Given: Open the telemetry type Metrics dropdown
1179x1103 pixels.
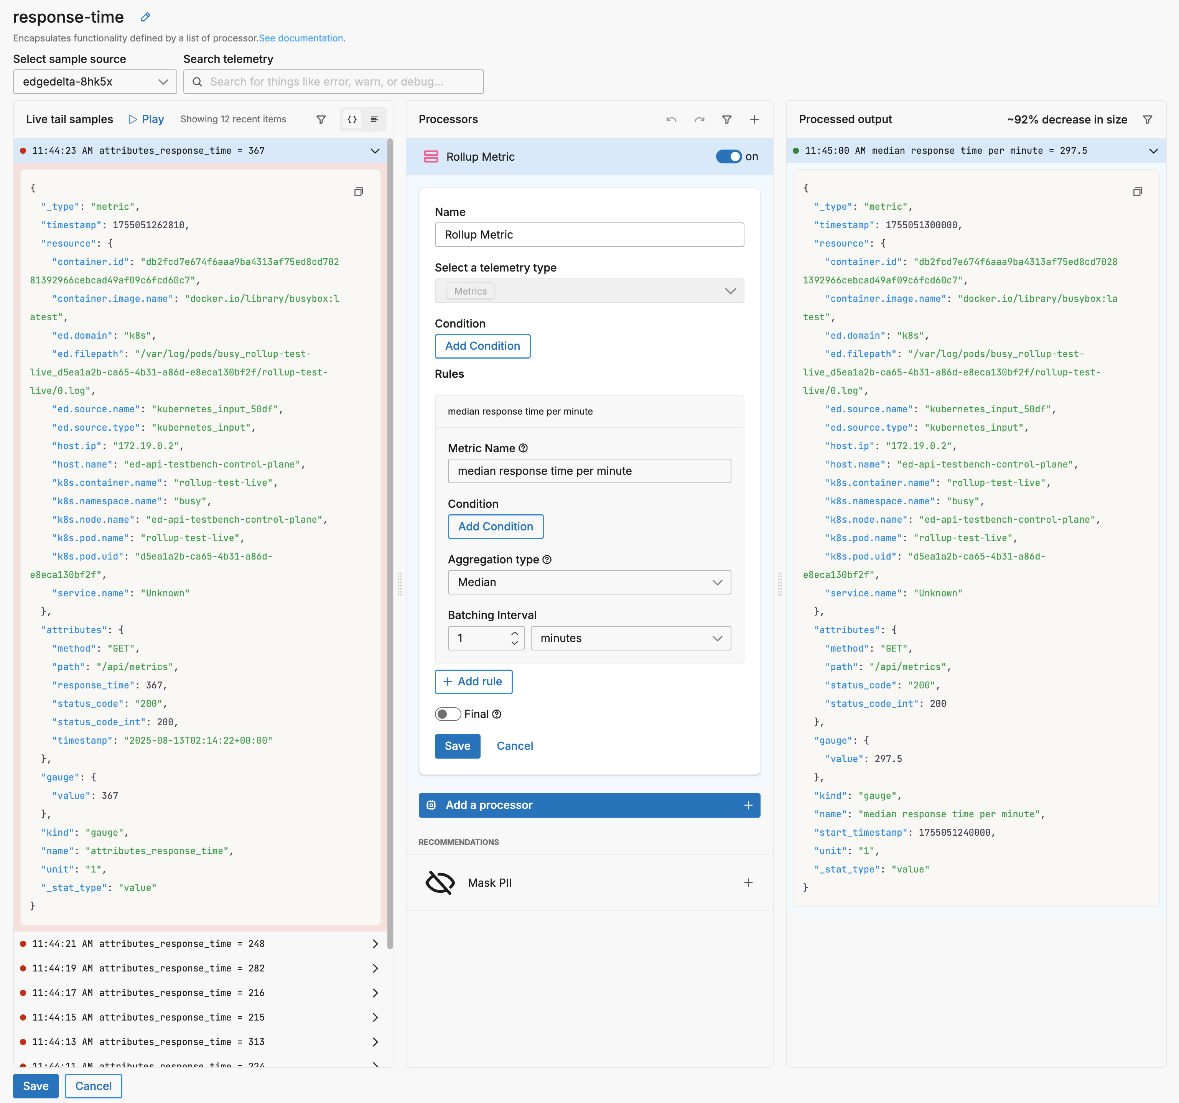Looking at the screenshot, I should [x=589, y=291].
